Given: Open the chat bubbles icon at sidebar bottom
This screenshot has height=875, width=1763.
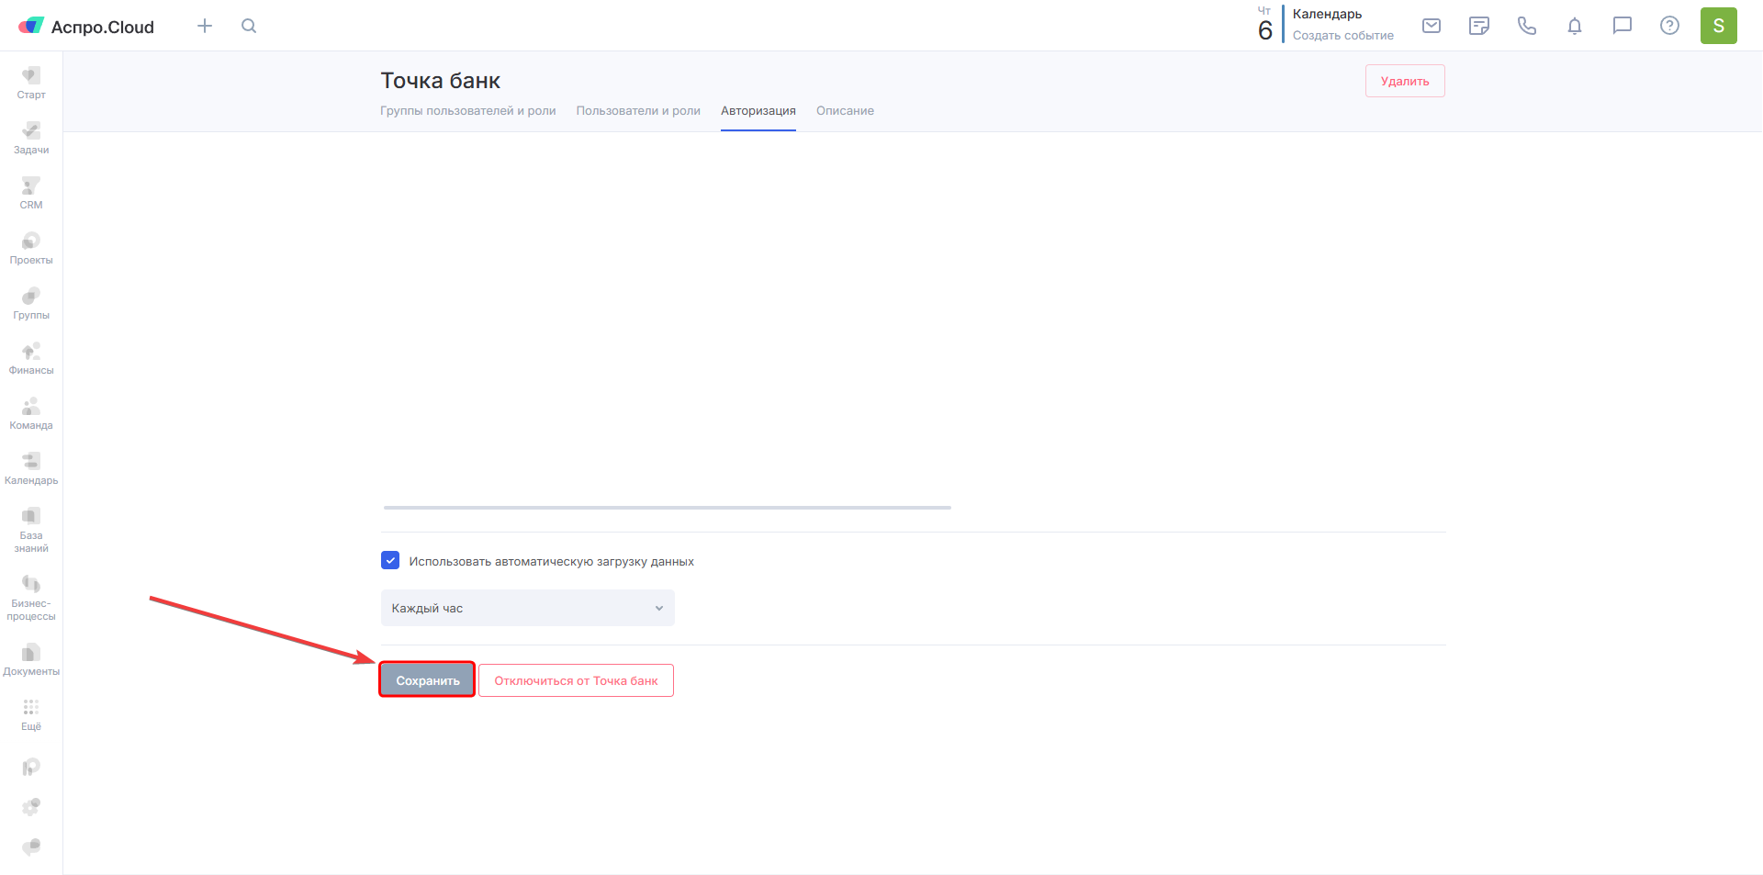Looking at the screenshot, I should tap(31, 847).
